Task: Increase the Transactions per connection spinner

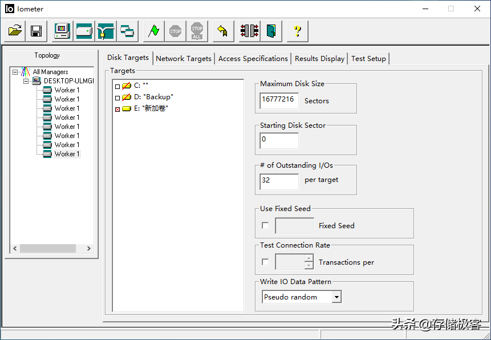Action: pos(309,258)
